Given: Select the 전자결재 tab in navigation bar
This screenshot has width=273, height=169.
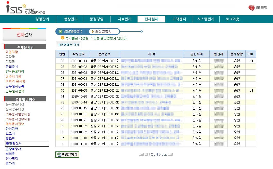Looking at the screenshot, I should click(x=151, y=19).
